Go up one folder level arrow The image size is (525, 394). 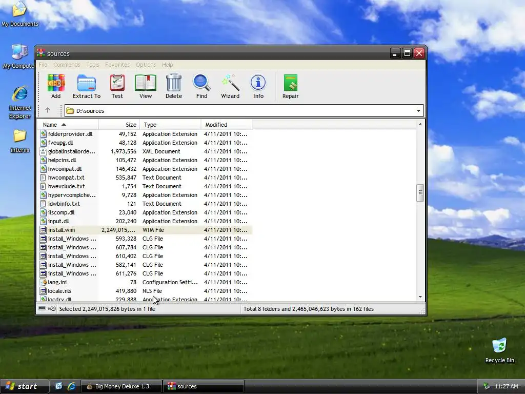[48, 110]
